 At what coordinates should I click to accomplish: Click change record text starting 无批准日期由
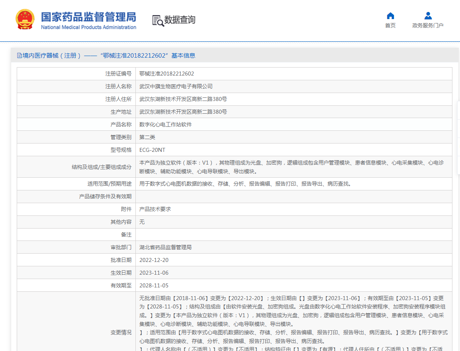click(x=294, y=323)
